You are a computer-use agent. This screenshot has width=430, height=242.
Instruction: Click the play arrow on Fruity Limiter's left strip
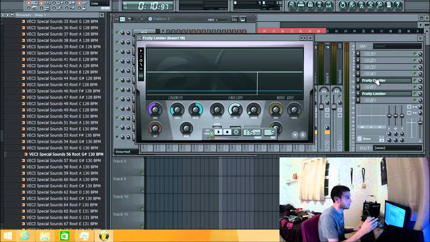pos(141,51)
